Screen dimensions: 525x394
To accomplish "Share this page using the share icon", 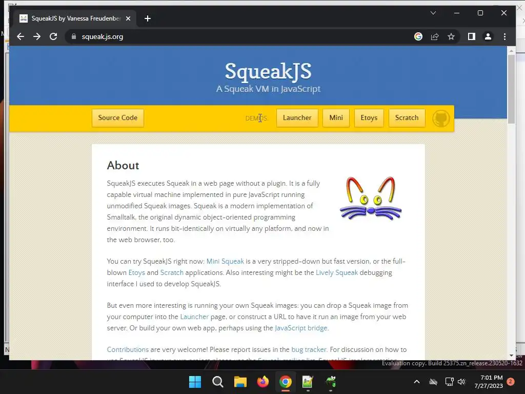I will (x=435, y=36).
